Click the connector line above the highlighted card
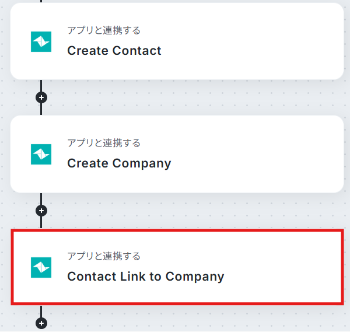This screenshot has width=350, height=332. click(41, 222)
